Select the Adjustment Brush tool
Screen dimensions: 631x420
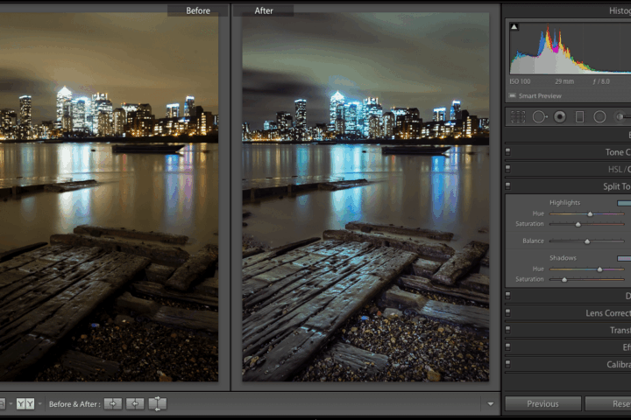(621, 117)
